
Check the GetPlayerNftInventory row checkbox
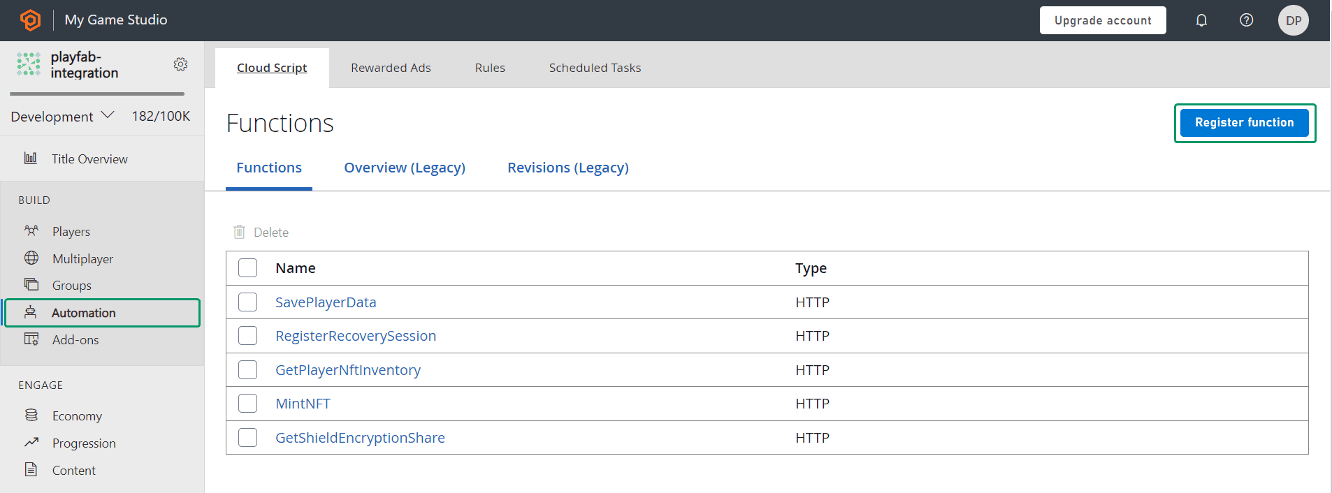tap(247, 369)
